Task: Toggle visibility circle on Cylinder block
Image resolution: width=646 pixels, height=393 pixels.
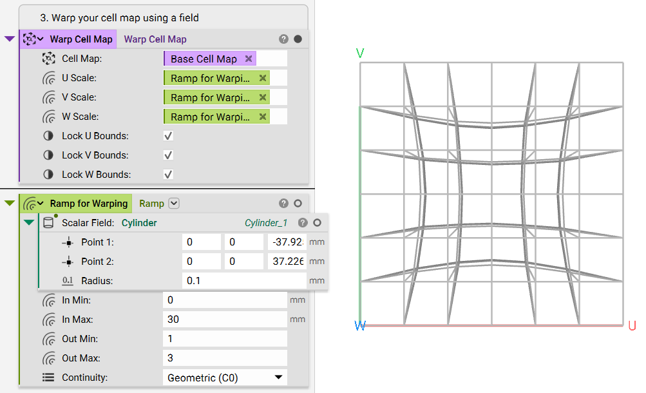Action: pos(317,223)
